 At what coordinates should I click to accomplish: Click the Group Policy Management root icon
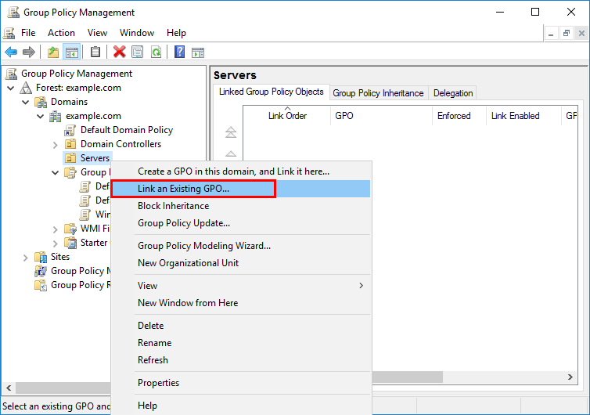coord(11,74)
